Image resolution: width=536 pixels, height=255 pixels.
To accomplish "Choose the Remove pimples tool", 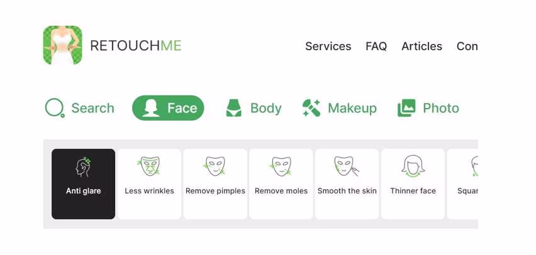I will click(x=215, y=184).
